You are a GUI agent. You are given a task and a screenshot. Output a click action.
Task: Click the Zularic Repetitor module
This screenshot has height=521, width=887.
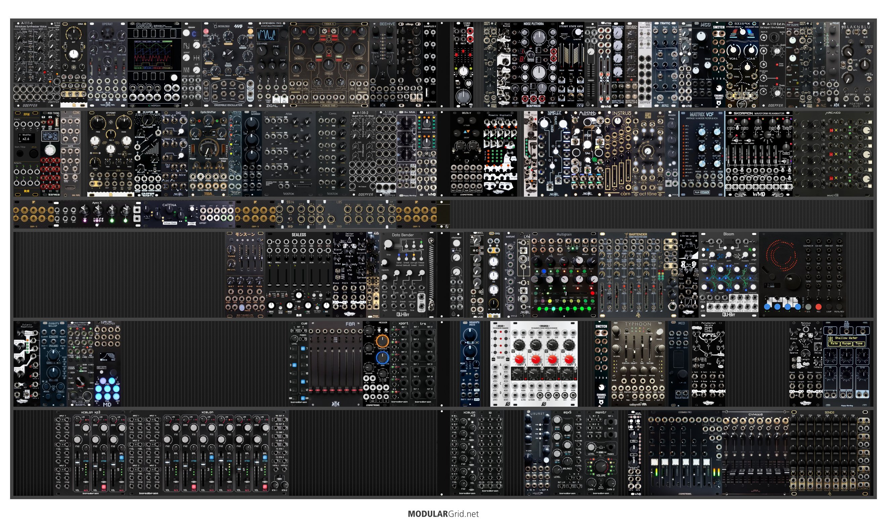tap(27, 364)
